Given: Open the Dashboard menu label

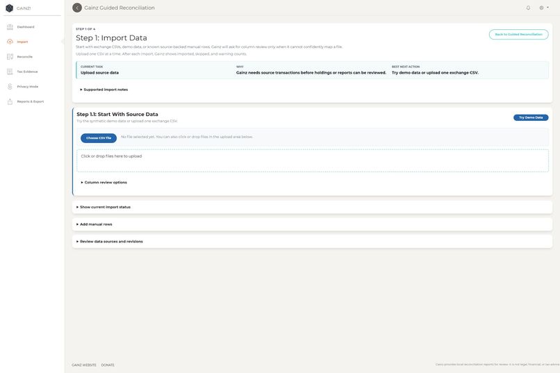Looking at the screenshot, I should [x=26, y=27].
